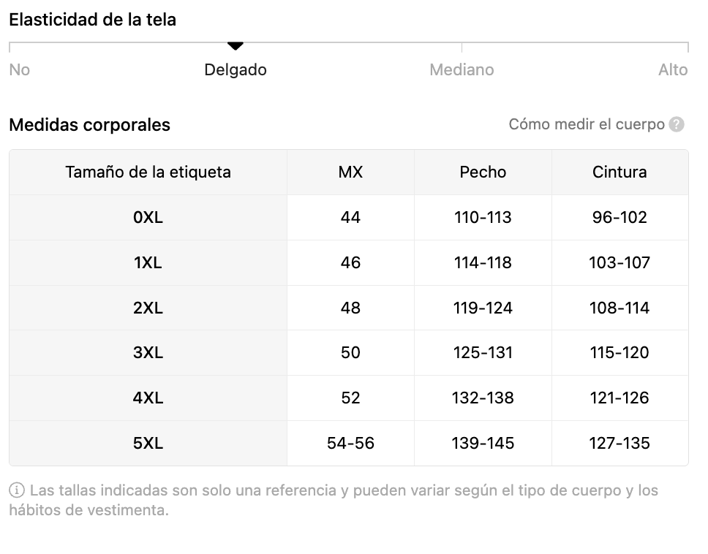Click the question mark help icon

point(677,124)
